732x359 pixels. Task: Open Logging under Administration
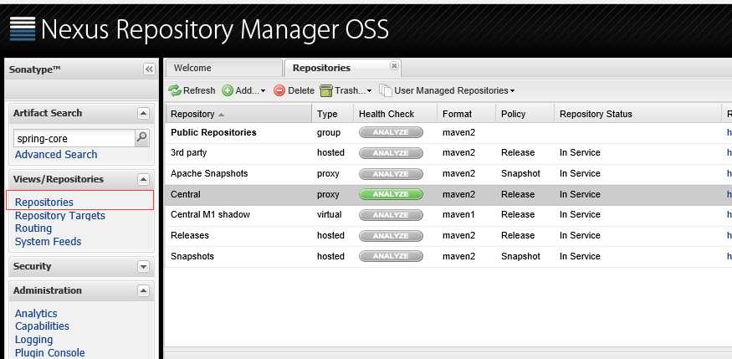33,340
